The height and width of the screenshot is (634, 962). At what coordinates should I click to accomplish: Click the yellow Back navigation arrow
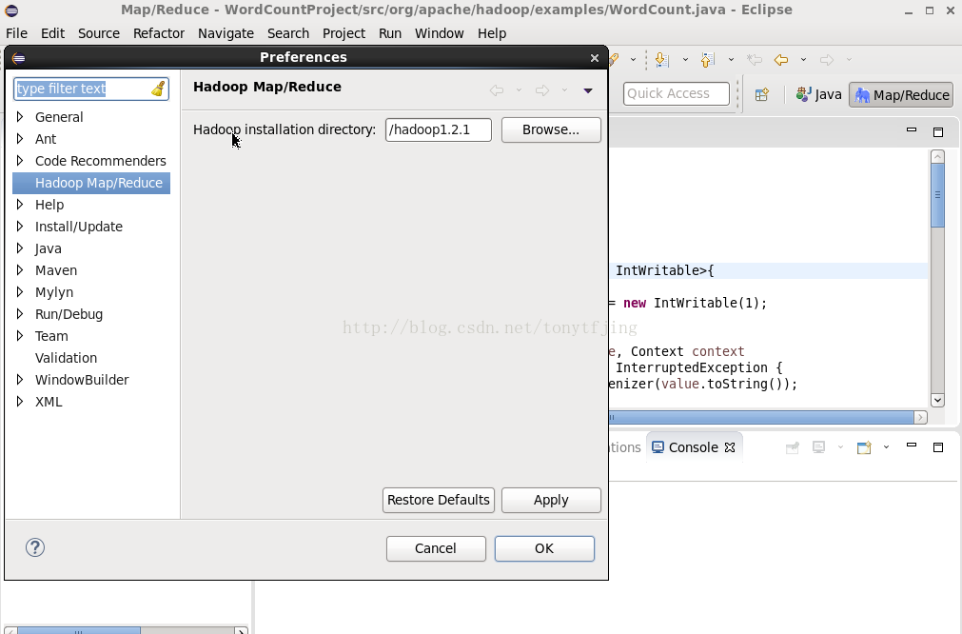tap(781, 60)
